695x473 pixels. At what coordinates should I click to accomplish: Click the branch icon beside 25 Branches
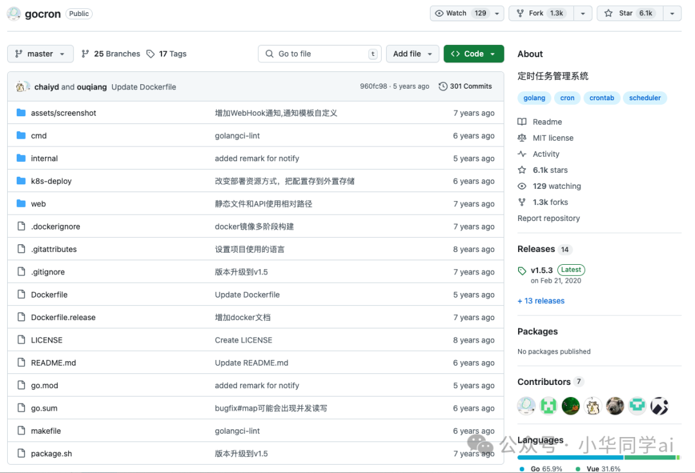(x=86, y=53)
